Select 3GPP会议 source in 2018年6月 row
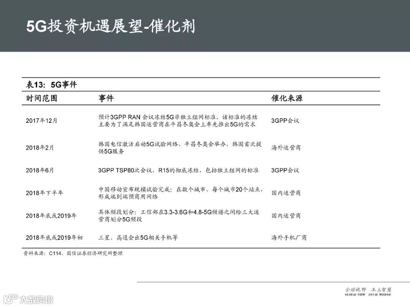The image size is (410, 307). (285, 171)
